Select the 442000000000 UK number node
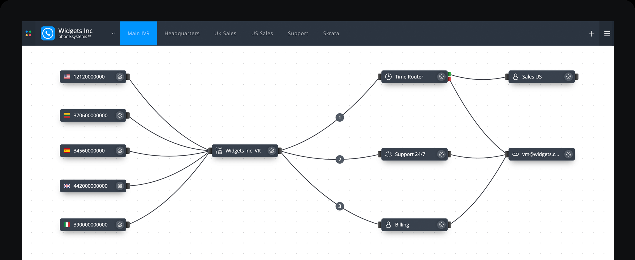Screen dimensions: 635x260 (x=93, y=186)
